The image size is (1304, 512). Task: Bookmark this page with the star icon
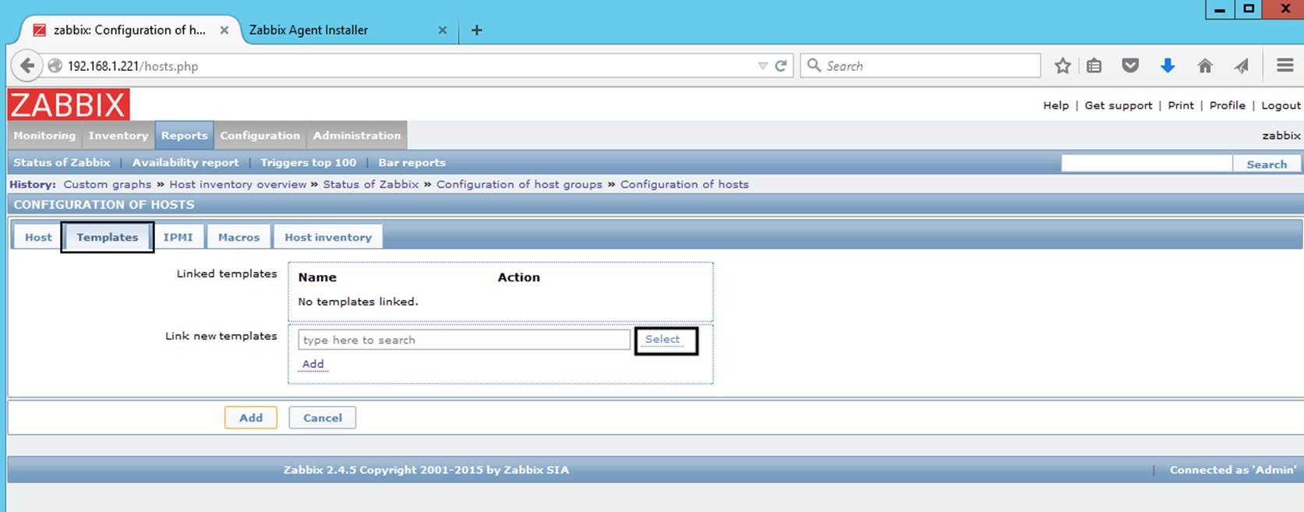coord(1062,66)
